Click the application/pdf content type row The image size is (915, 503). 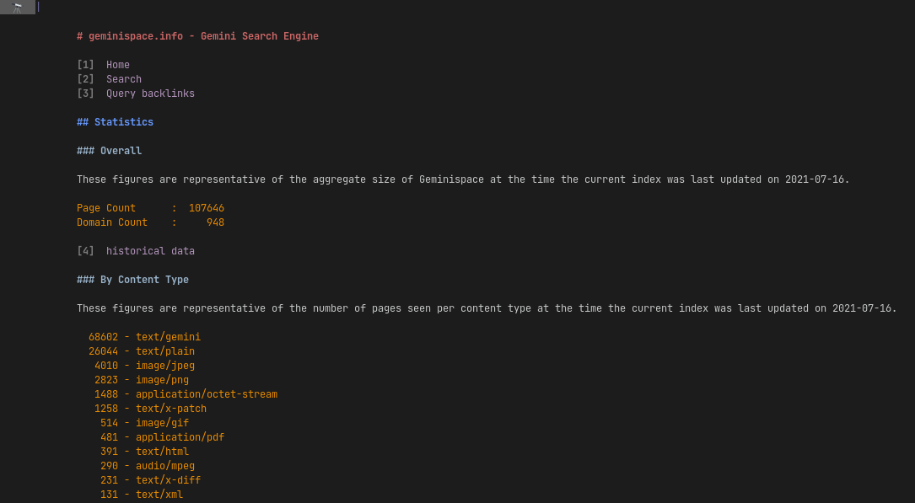(162, 437)
